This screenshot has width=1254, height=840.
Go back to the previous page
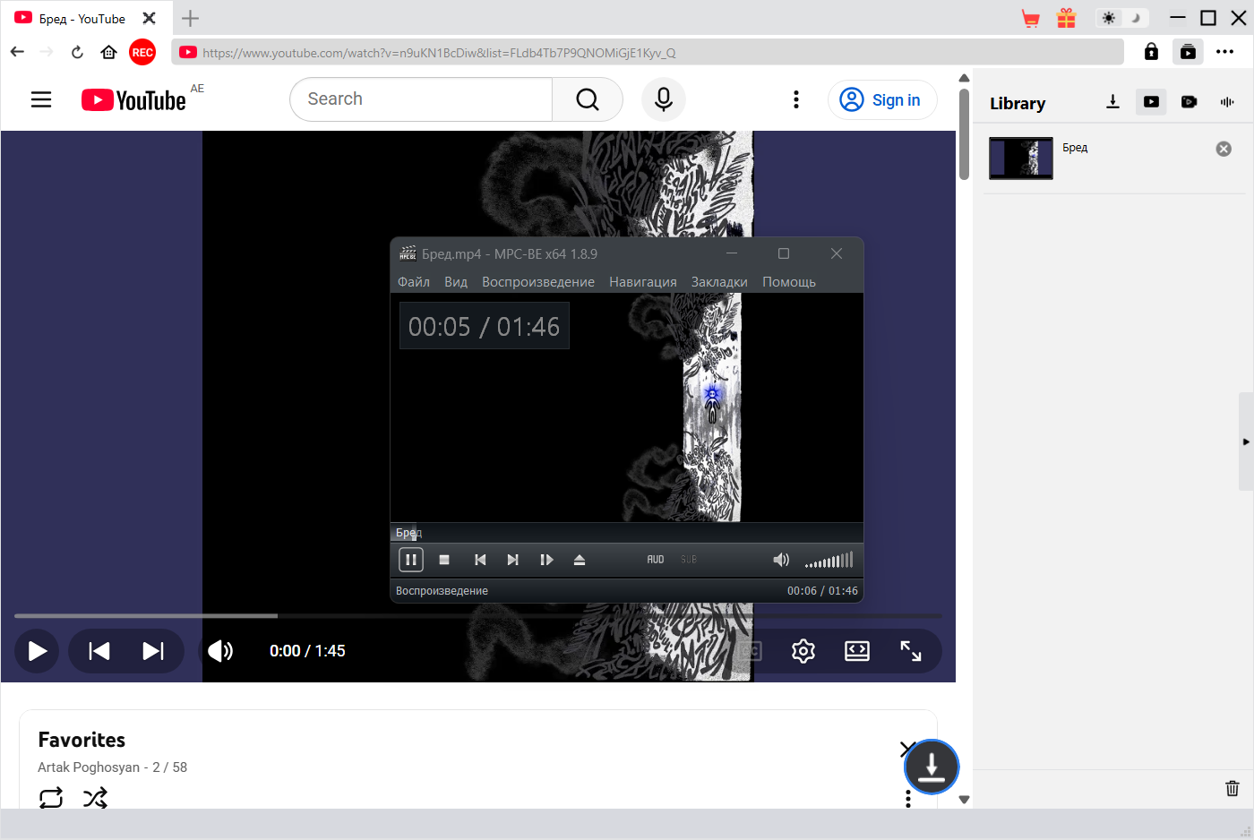click(17, 52)
